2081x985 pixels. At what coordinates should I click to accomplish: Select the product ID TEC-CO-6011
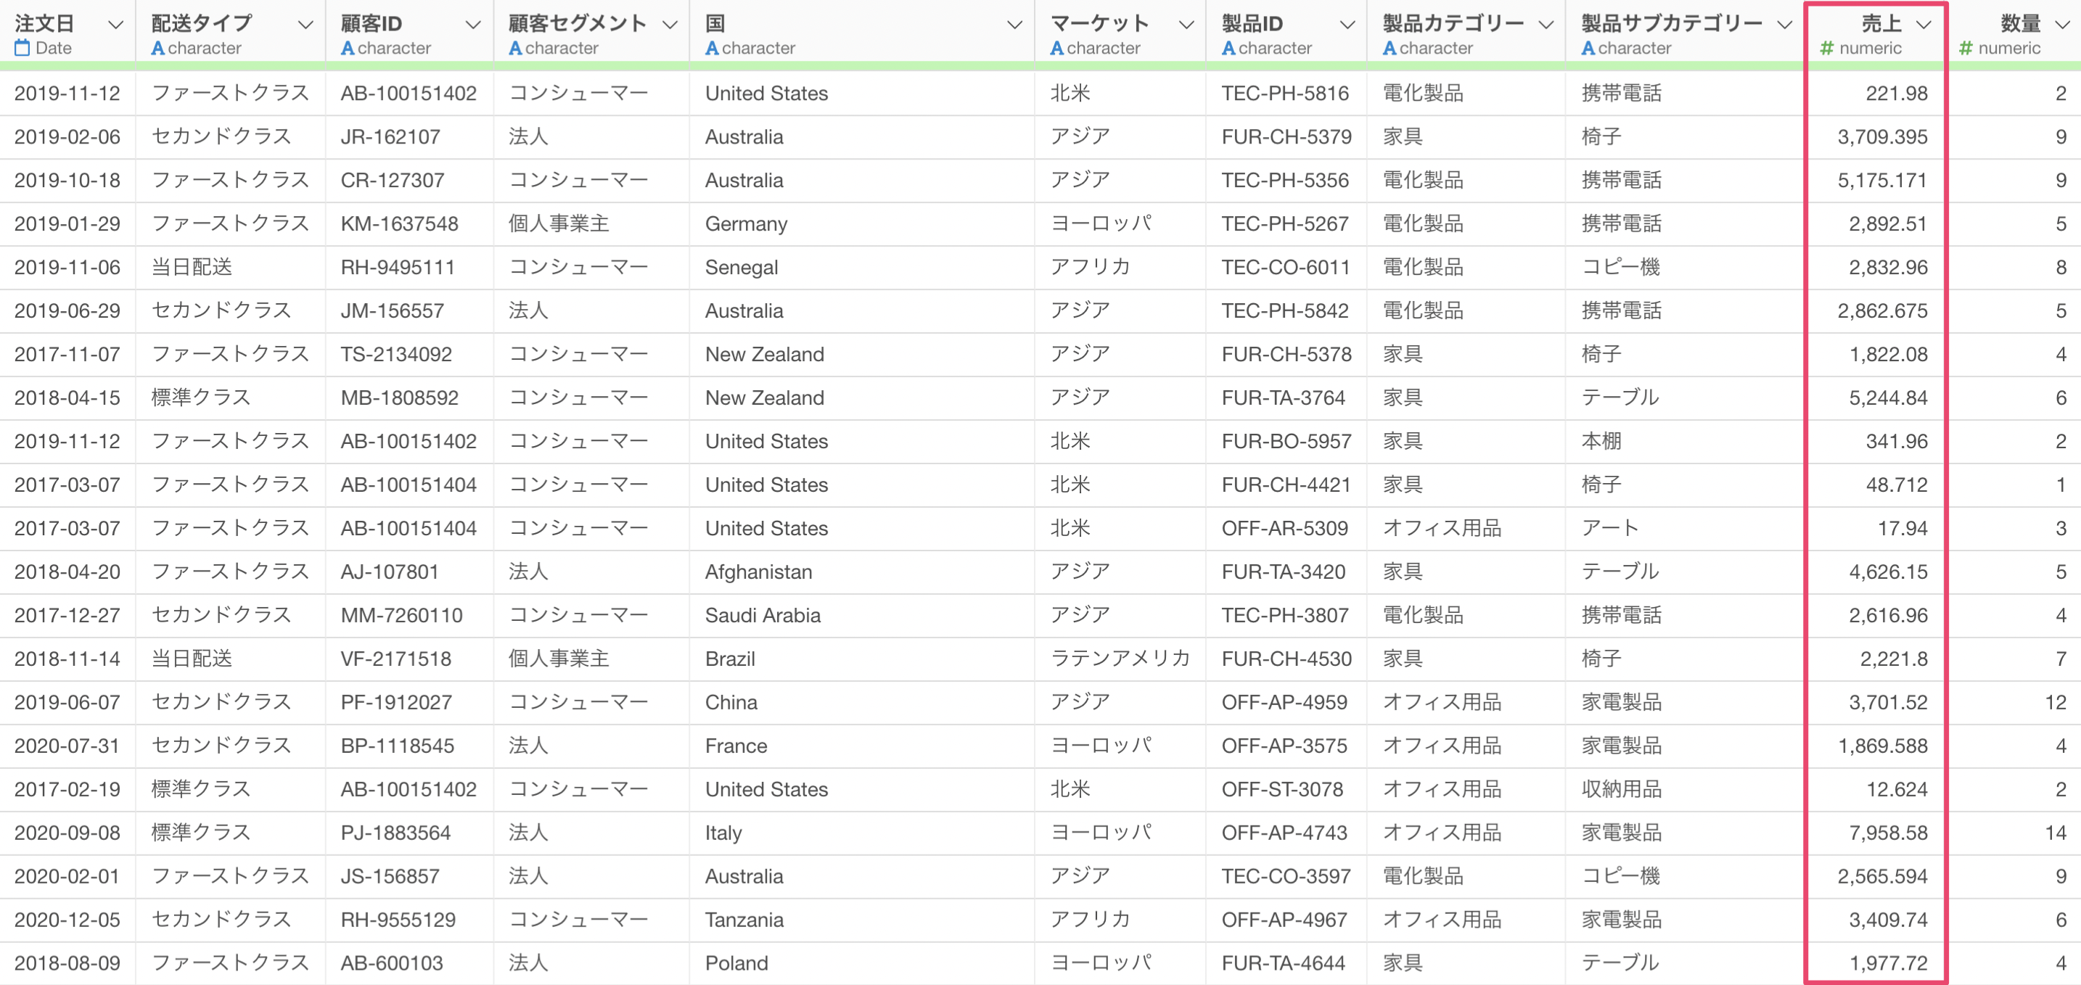tap(1285, 268)
